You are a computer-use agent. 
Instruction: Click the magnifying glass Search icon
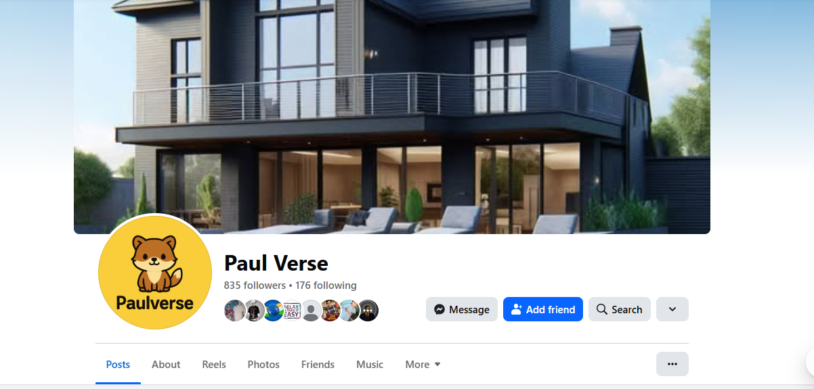click(601, 309)
